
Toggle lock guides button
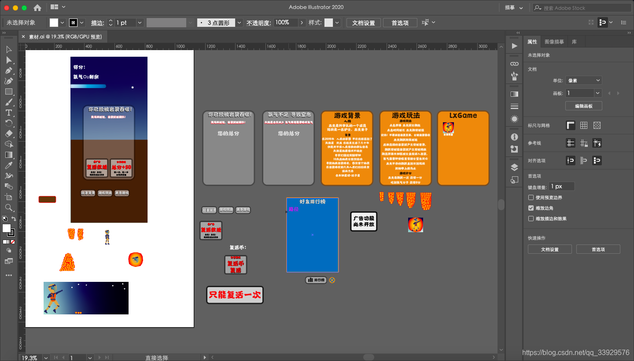(x=584, y=143)
